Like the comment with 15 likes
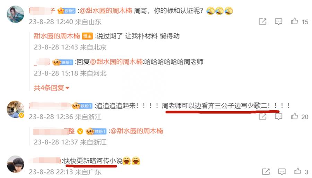The width and height of the screenshot is (312, 178). click(295, 21)
